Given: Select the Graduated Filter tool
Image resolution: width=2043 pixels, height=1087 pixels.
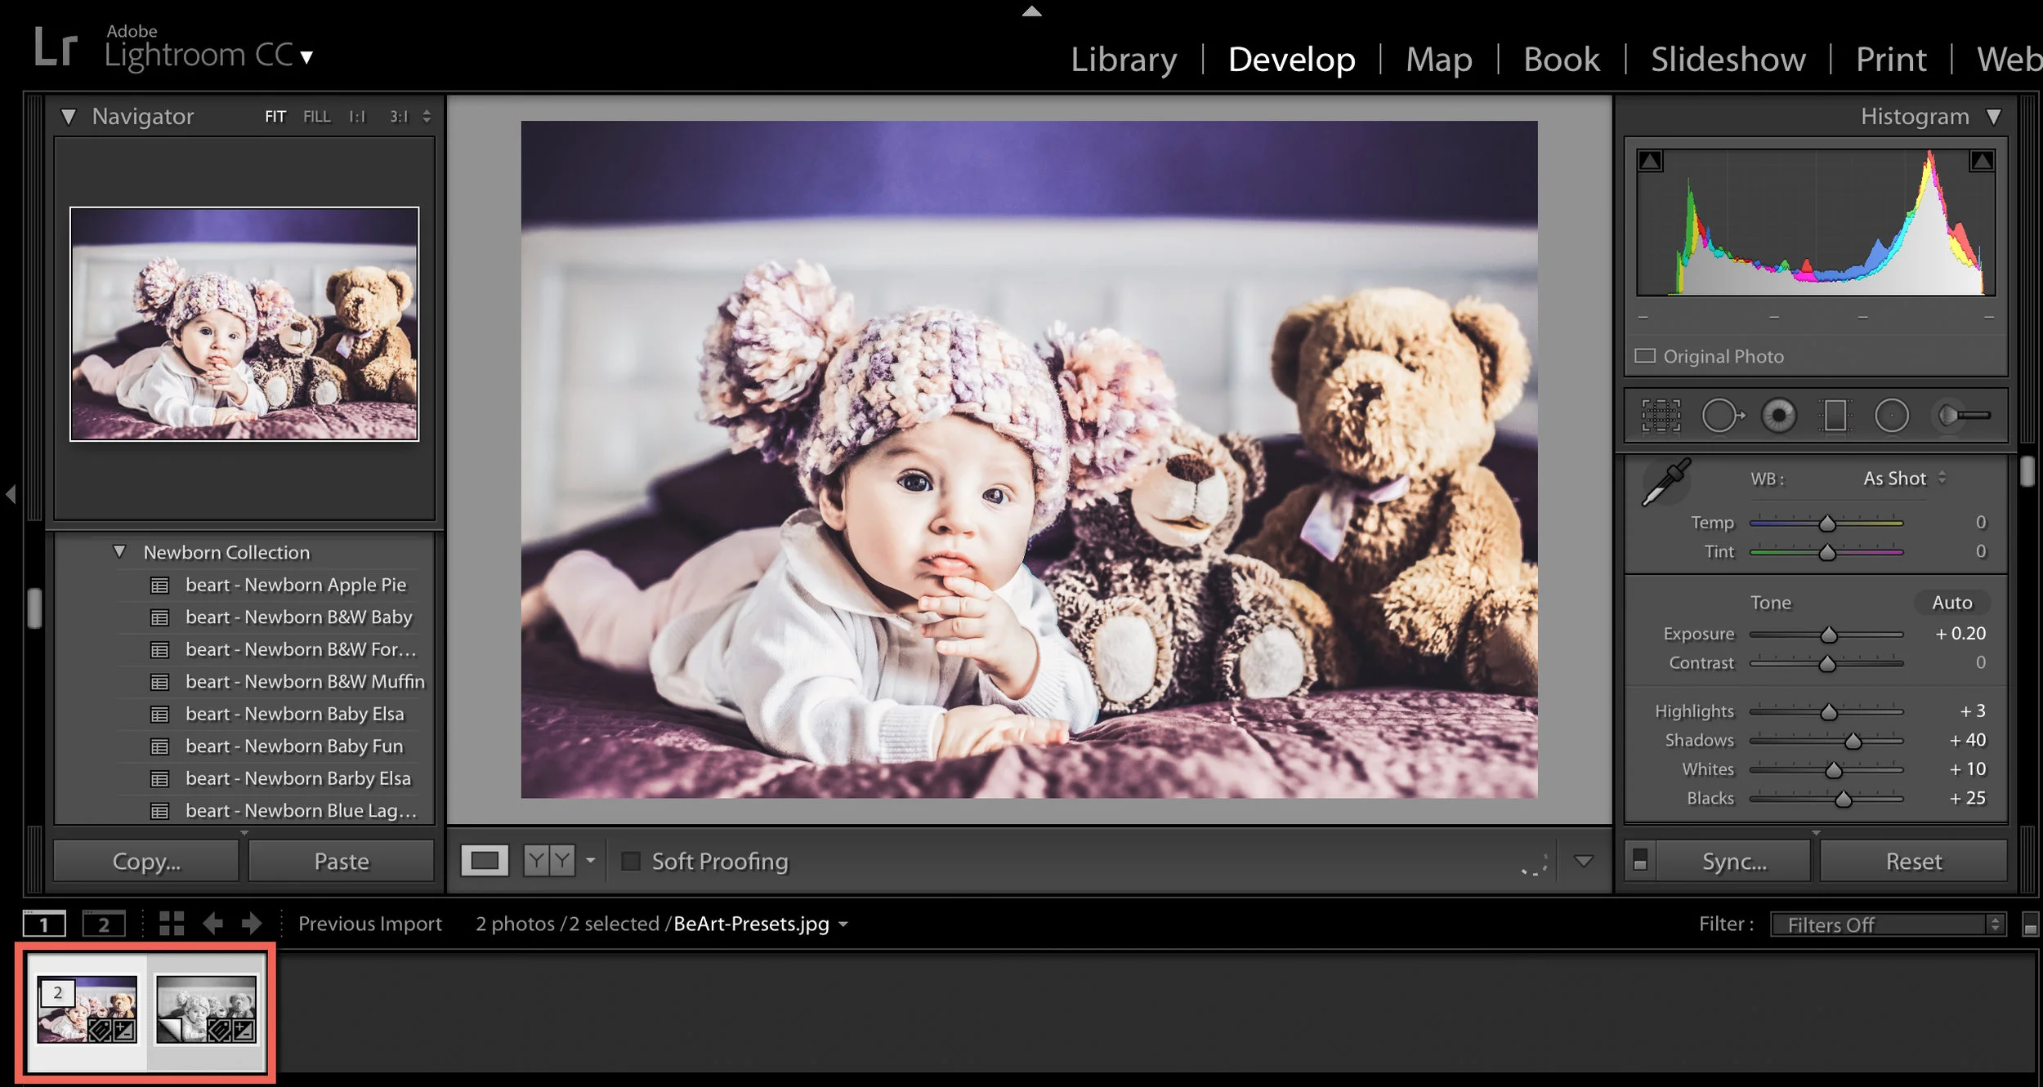Looking at the screenshot, I should pyautogui.click(x=1835, y=416).
